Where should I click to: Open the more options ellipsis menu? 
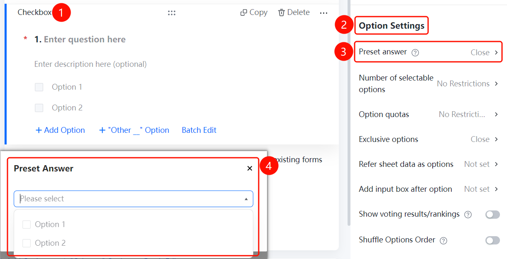pos(324,13)
